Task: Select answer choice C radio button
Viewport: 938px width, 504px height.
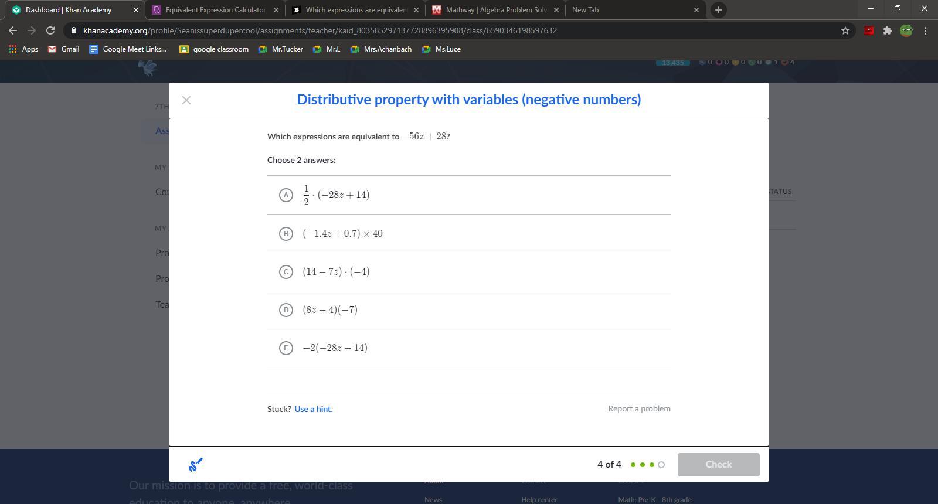Action: (x=286, y=272)
